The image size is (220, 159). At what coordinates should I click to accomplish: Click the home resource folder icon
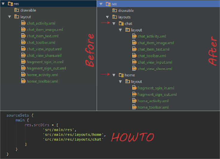(121, 75)
